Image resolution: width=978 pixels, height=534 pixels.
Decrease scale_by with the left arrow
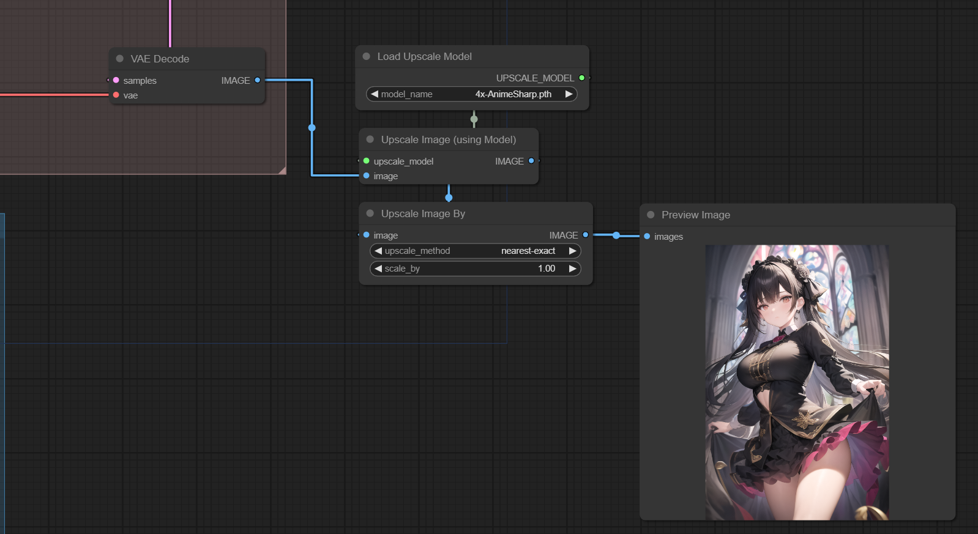[378, 269]
